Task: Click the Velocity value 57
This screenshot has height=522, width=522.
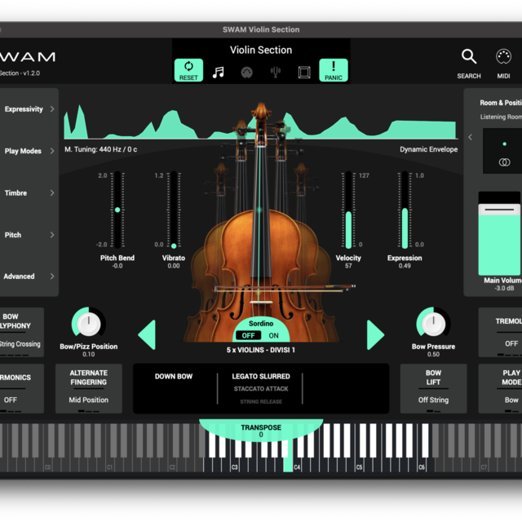Action: pyautogui.click(x=348, y=266)
